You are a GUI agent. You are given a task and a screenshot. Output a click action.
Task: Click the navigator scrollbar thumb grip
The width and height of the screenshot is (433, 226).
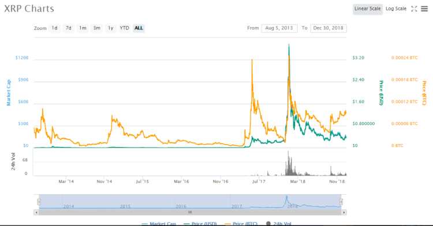tap(190, 212)
